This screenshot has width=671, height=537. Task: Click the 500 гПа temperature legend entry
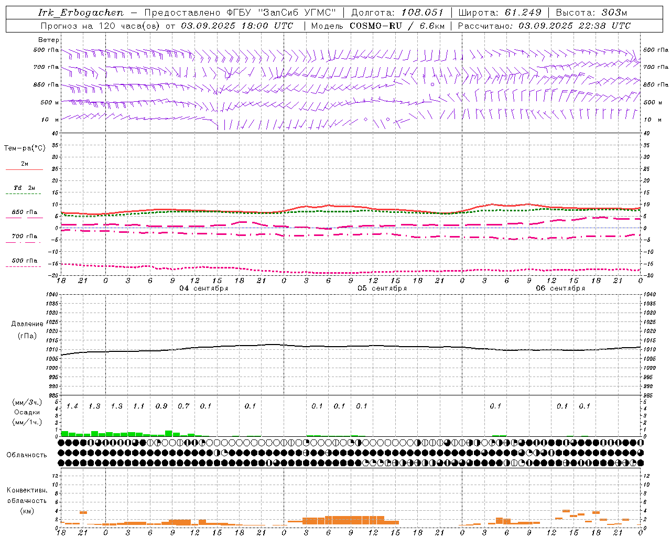coord(24,261)
